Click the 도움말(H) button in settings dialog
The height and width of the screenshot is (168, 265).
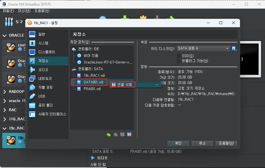tap(226, 143)
